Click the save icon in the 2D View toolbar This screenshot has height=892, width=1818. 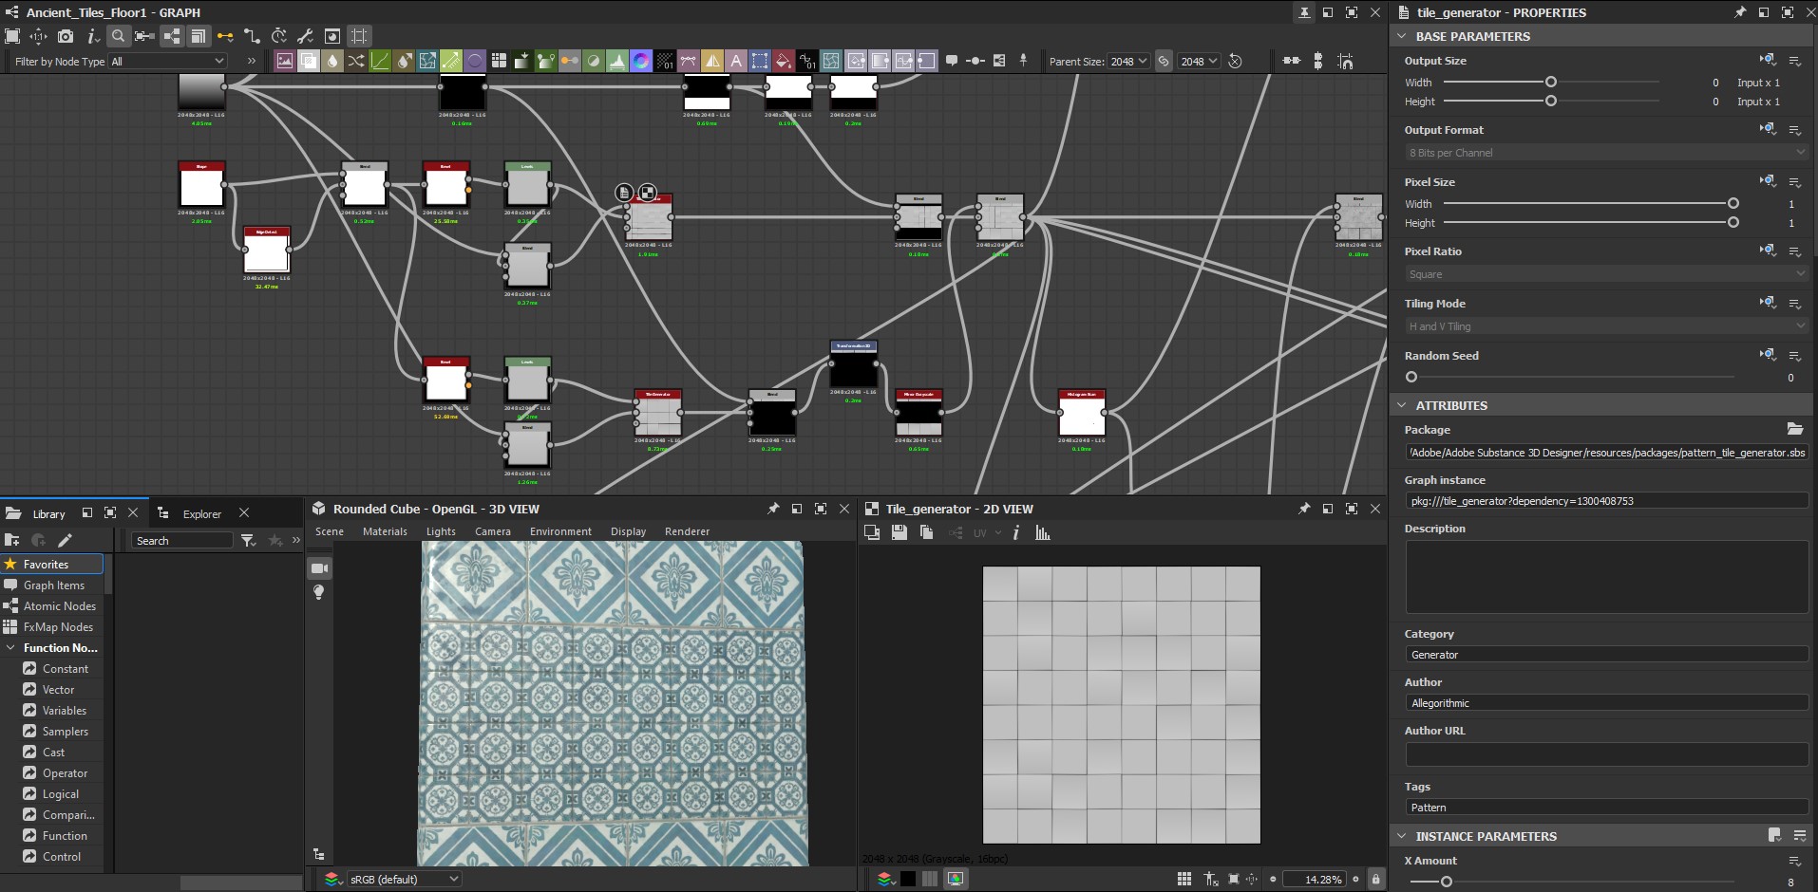click(899, 532)
